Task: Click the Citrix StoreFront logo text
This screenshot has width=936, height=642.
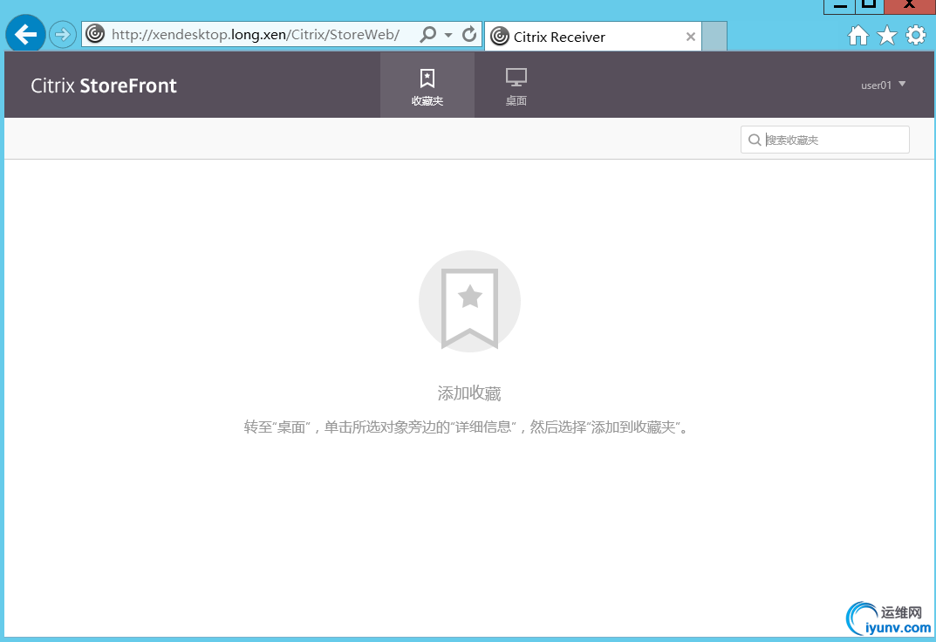Action: [104, 85]
